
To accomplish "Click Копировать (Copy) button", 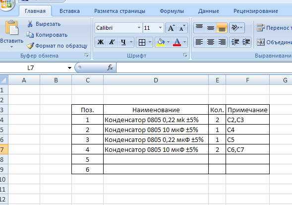I will (47, 35).
